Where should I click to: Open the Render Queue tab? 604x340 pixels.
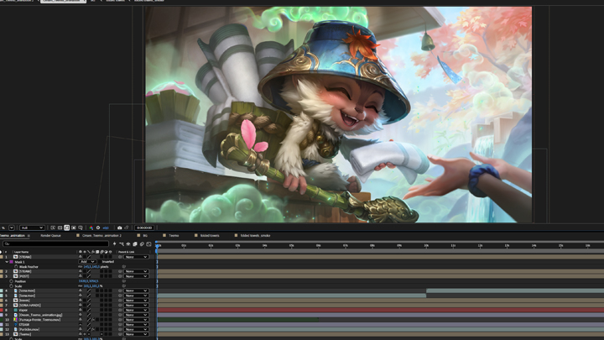click(x=50, y=236)
